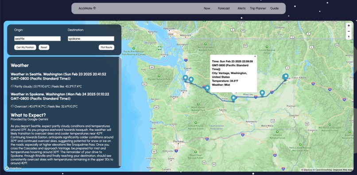This screenshot has height=175, width=357.
Task: Click the Yakima city label on map
Action: tap(223, 110)
